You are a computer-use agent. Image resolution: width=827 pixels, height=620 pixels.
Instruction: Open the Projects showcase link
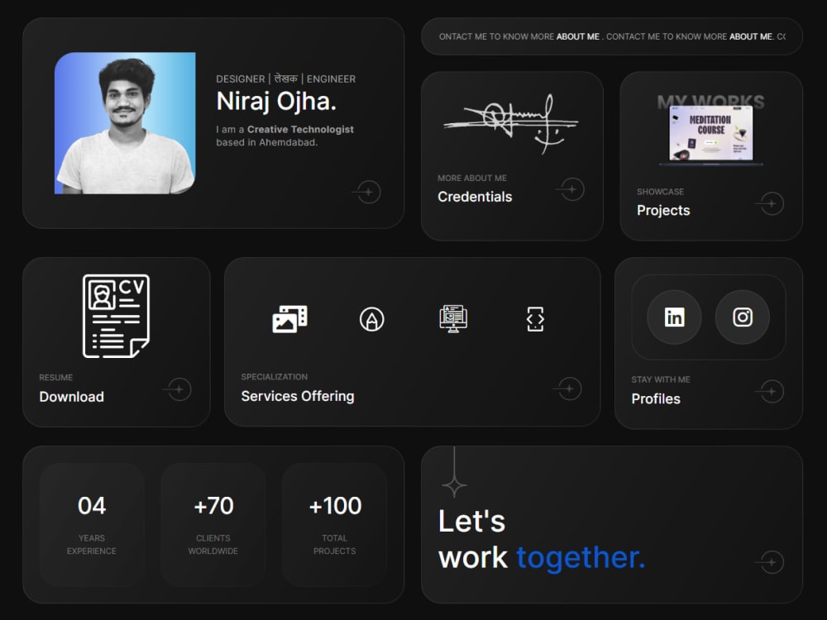tap(663, 211)
